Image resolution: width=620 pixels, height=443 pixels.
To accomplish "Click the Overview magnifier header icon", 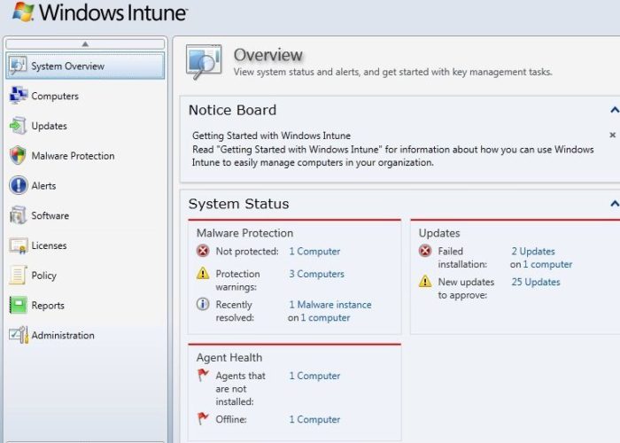I will point(204,62).
